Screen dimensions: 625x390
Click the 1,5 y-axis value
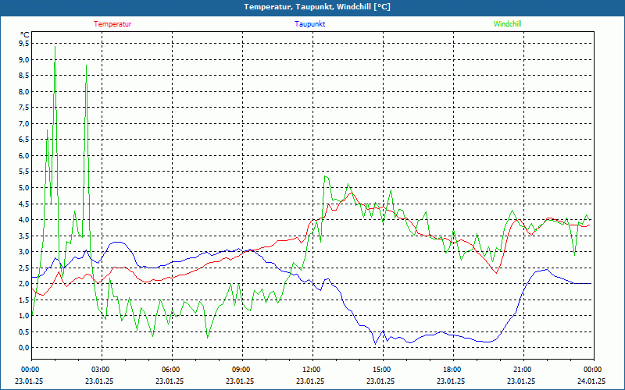pyautogui.click(x=24, y=300)
